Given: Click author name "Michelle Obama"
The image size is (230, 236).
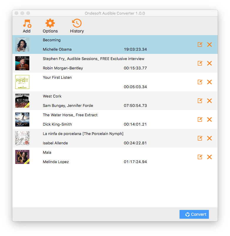Looking at the screenshot, I should coord(57,49).
